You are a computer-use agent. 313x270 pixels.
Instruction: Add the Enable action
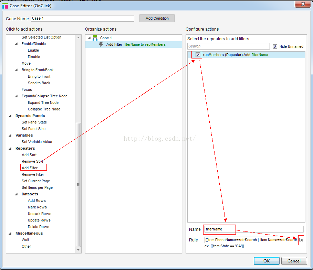click(x=33, y=50)
